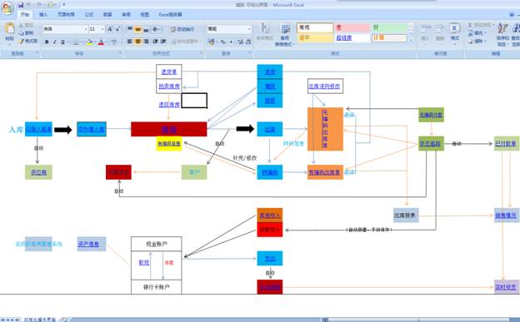
Task: Select the Format Painter brush
Action: [x=21, y=41]
